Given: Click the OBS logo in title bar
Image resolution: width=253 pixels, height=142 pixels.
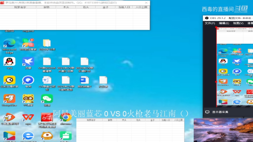Looking at the screenshot, I should [207, 18].
